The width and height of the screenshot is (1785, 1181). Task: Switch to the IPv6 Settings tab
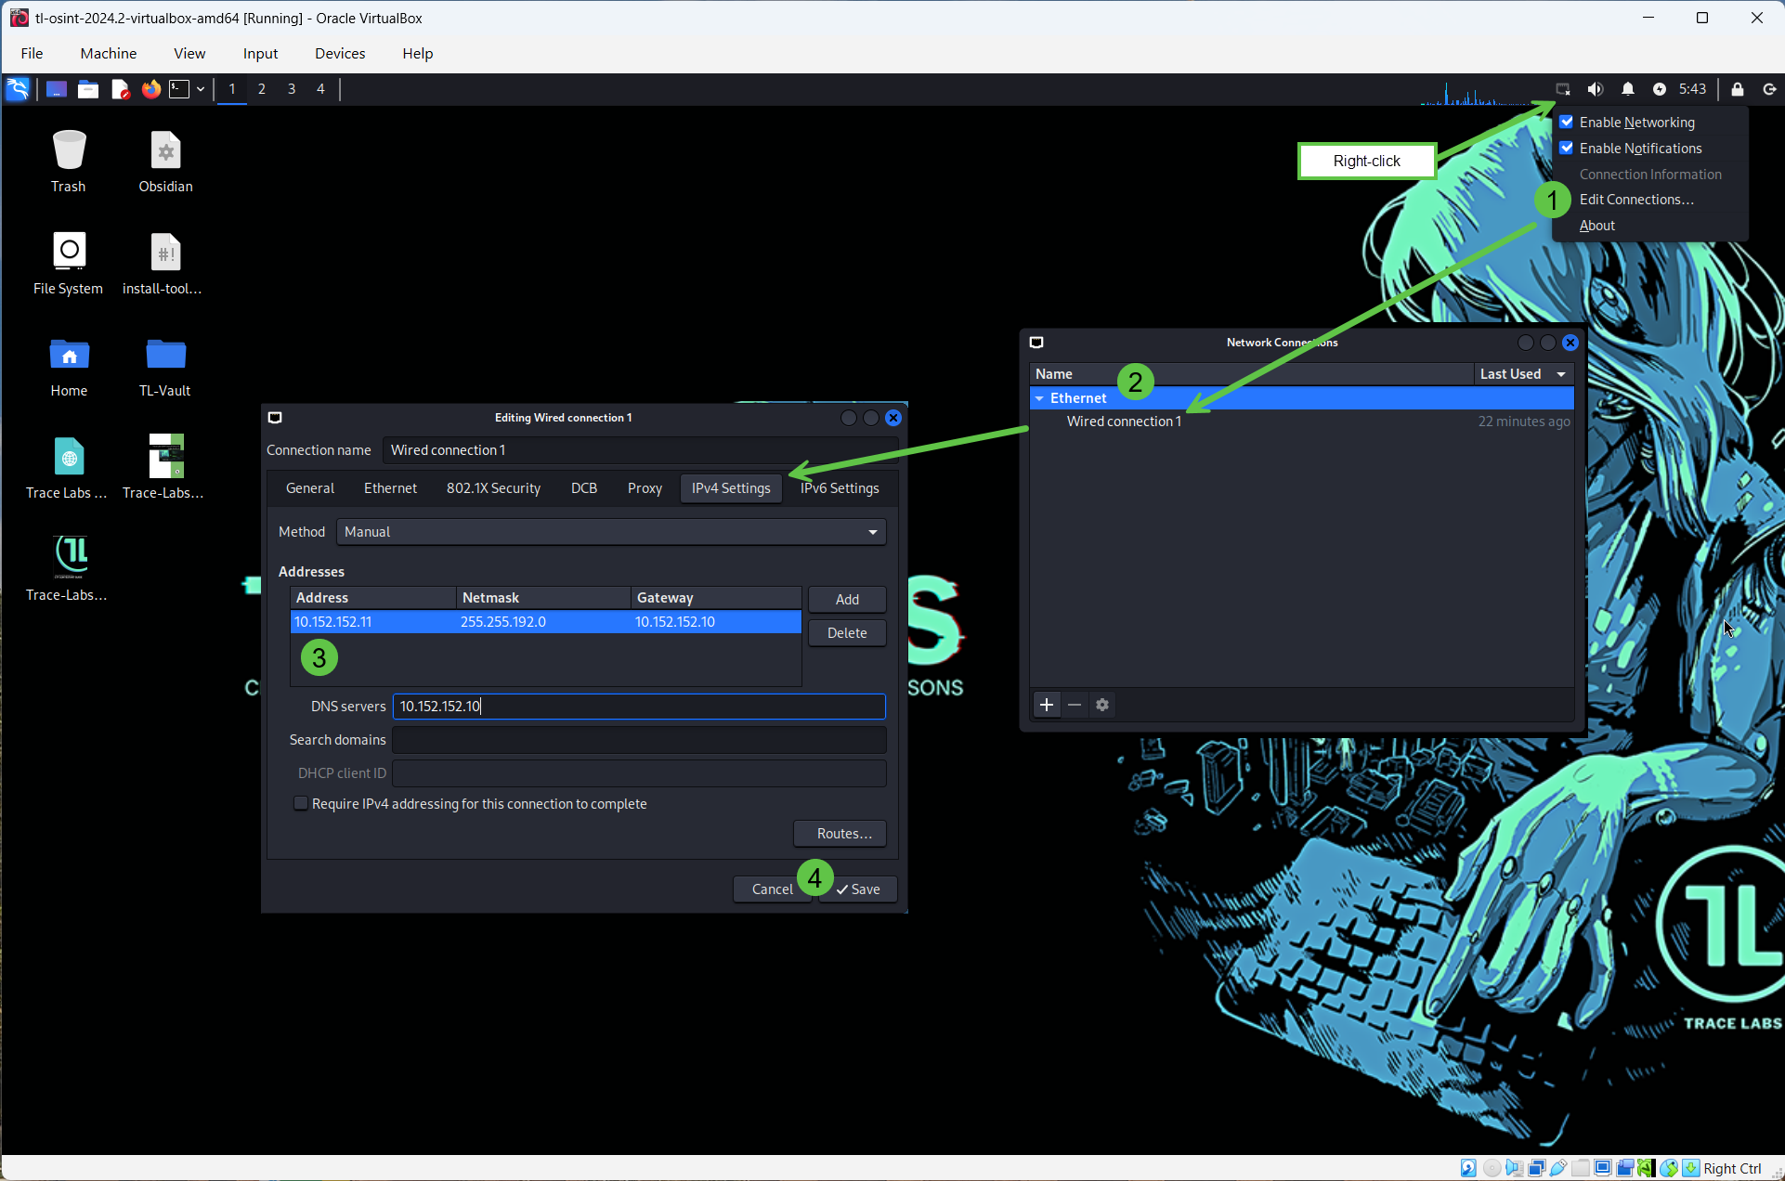pyautogui.click(x=839, y=487)
